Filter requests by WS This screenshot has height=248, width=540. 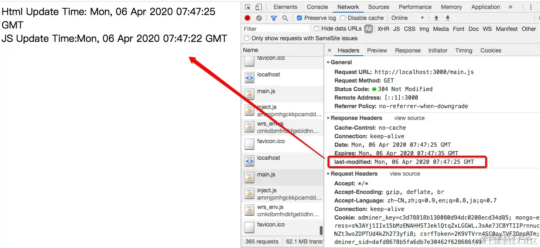(487, 29)
